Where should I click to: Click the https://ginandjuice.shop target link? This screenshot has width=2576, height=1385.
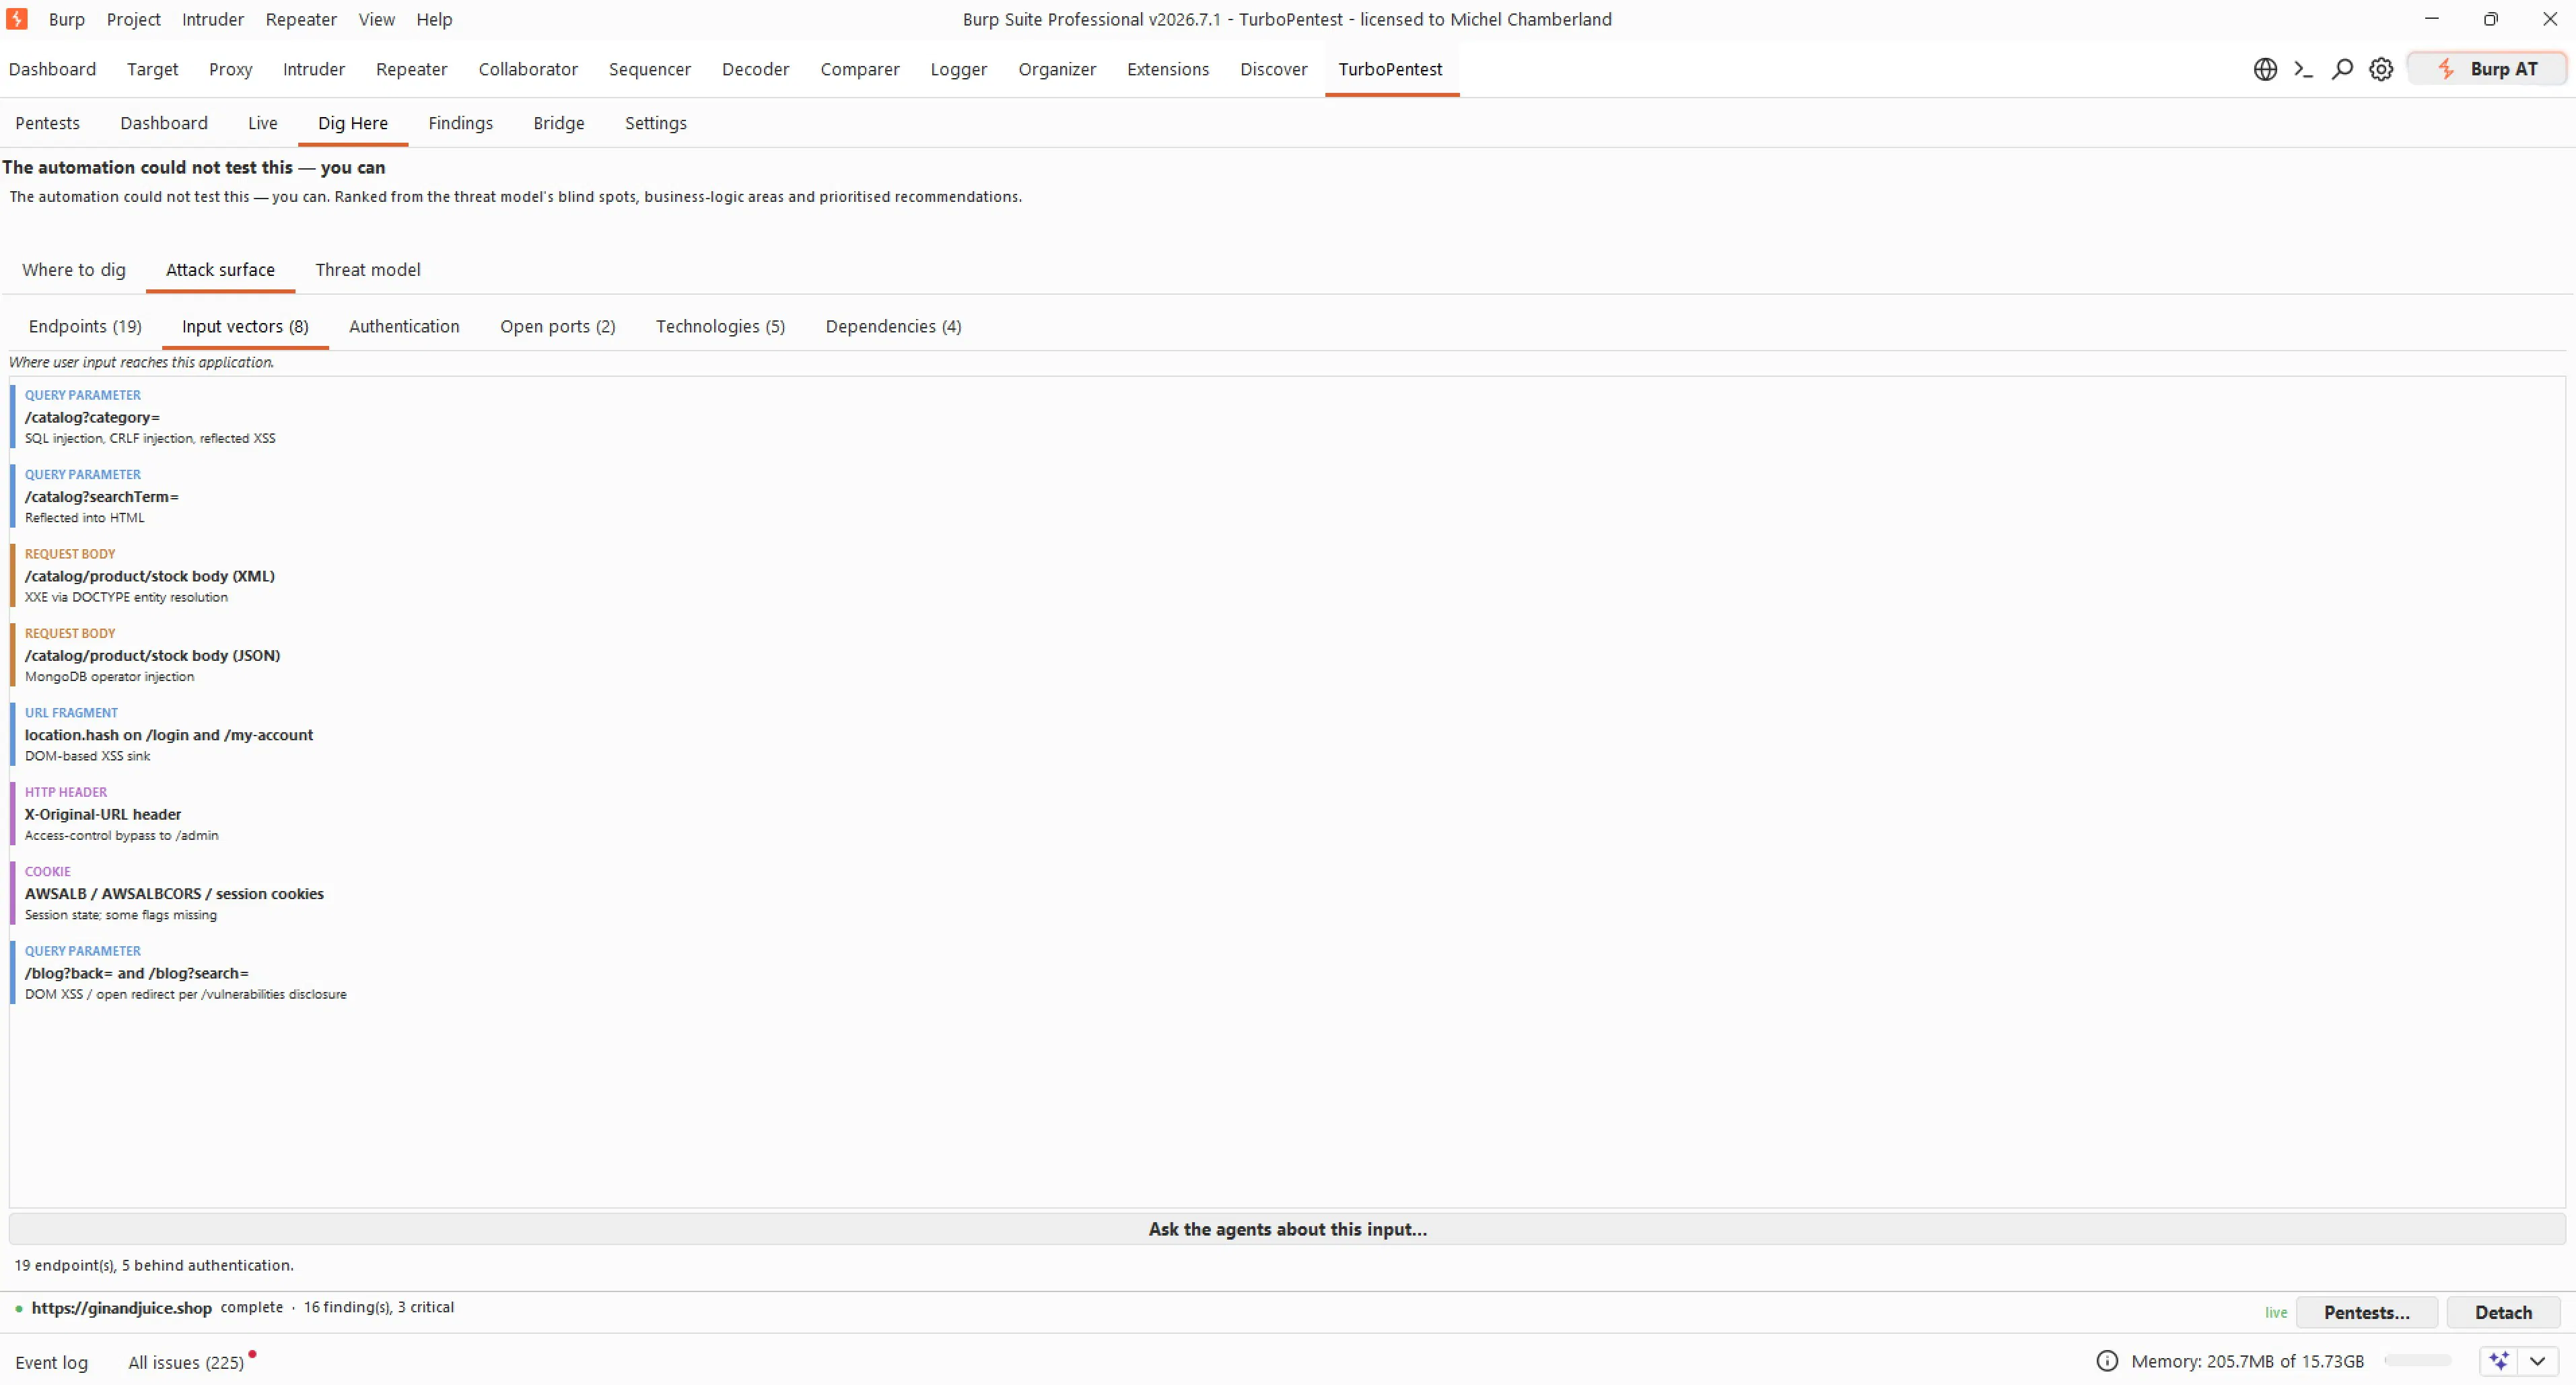[x=122, y=1308]
